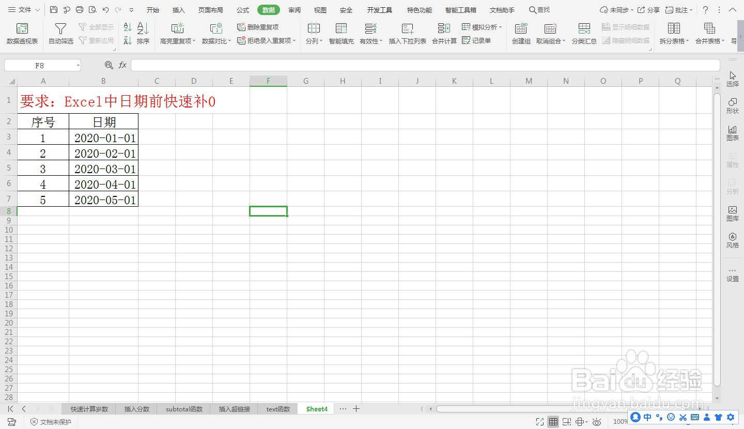Viewport: 744px width, 429px height.
Task: Switch to Page Break preview in status bar
Action: pyautogui.click(x=567, y=422)
